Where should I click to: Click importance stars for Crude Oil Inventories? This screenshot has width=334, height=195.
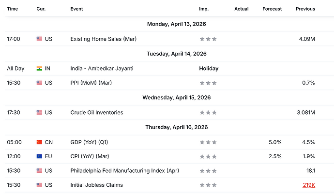[208, 113]
